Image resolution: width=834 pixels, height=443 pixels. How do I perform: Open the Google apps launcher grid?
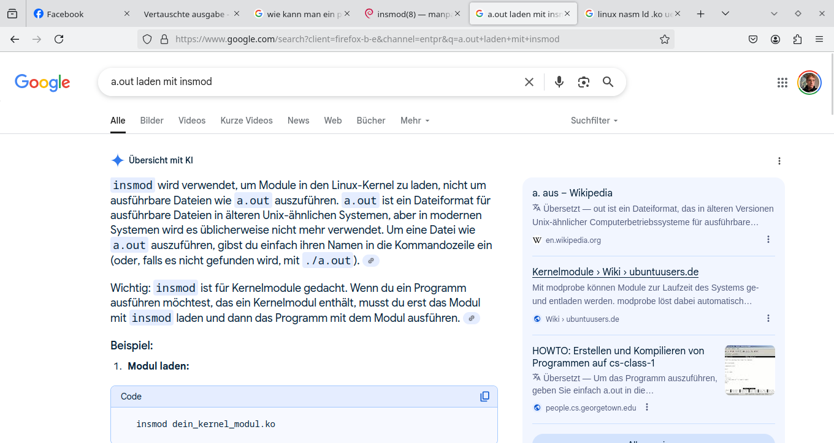[782, 81]
